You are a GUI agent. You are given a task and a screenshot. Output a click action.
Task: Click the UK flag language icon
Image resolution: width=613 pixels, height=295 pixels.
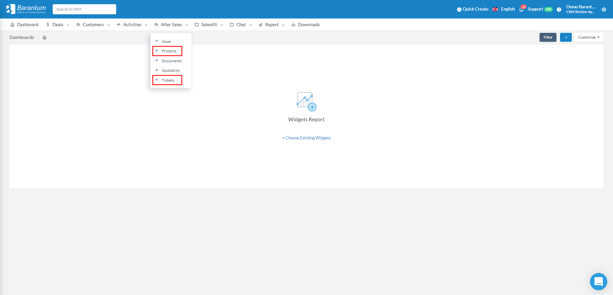click(x=495, y=9)
